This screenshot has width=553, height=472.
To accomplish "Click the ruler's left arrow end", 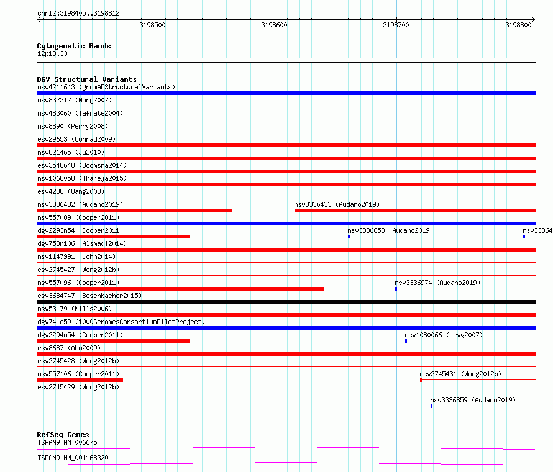I will [x=39, y=20].
